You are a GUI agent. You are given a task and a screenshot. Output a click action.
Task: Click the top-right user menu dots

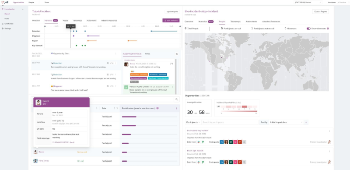(x=349, y=2)
